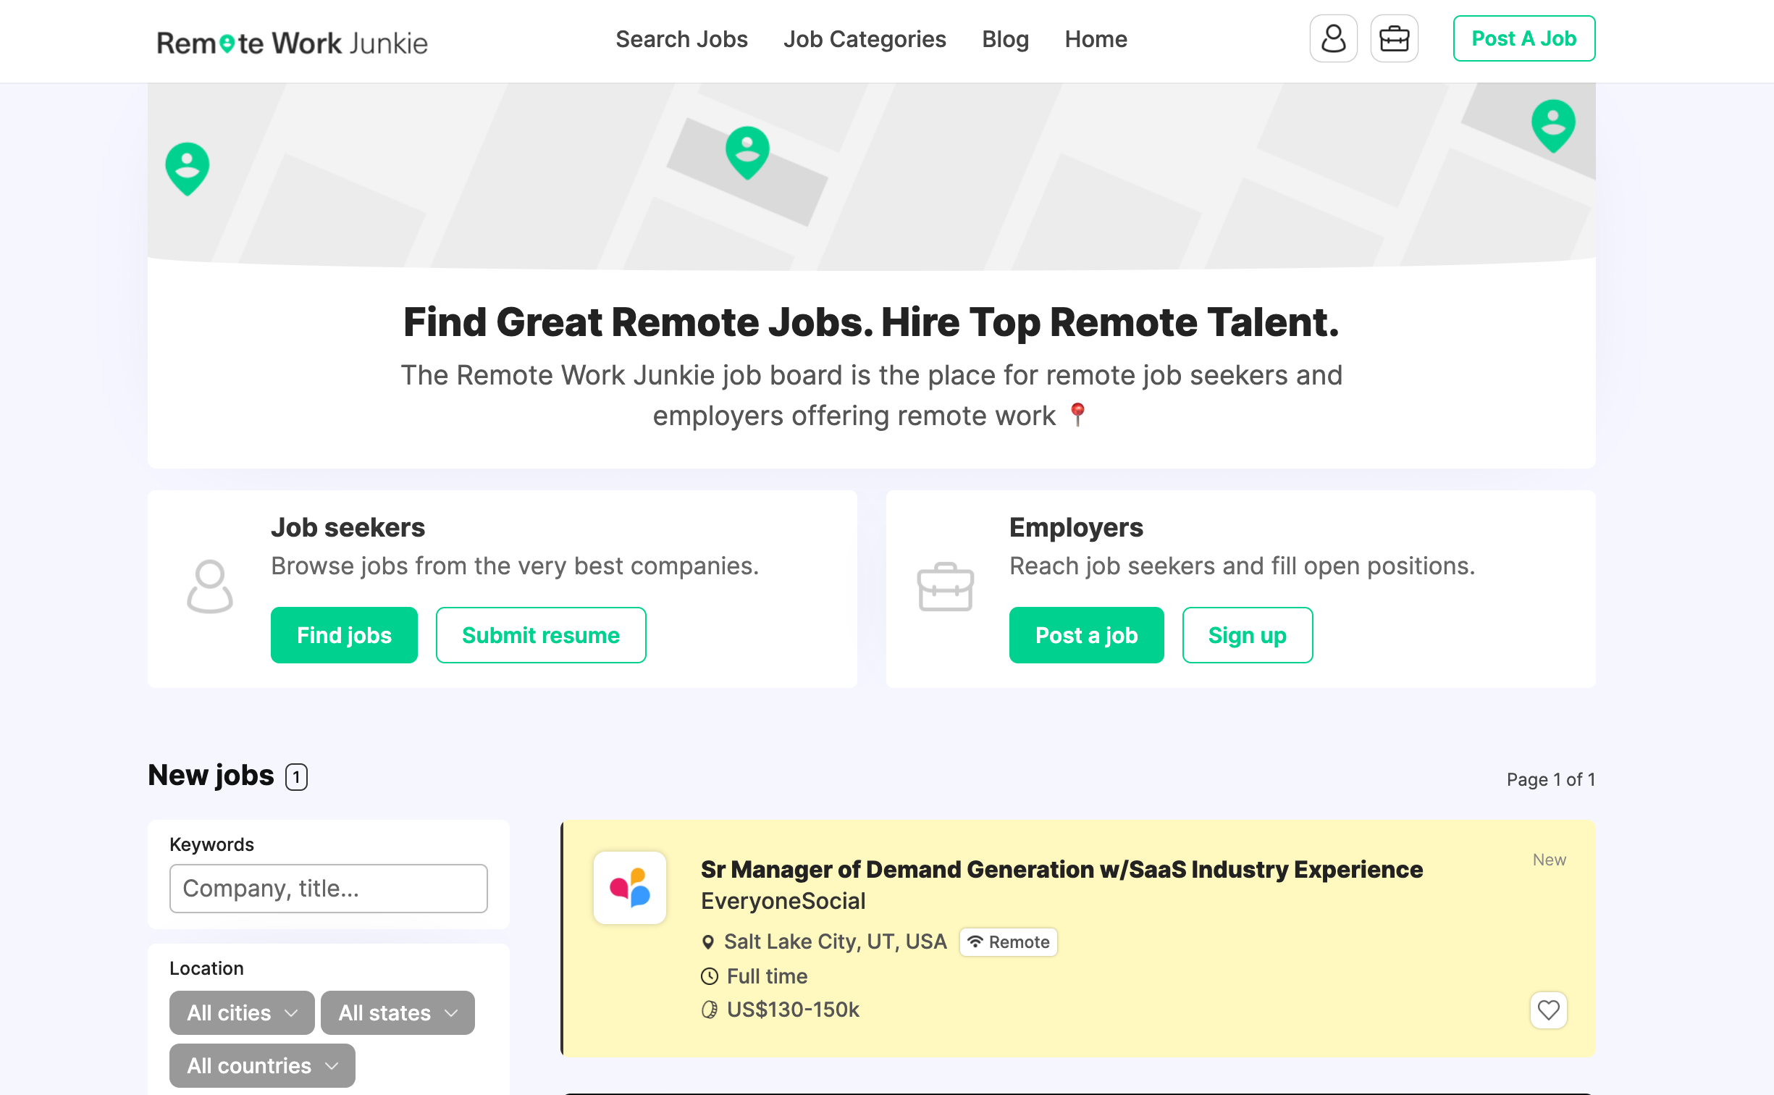Image resolution: width=1774 pixels, height=1095 pixels.
Task: Open the Sr Manager of Demand Generation listing
Action: pyautogui.click(x=1062, y=869)
